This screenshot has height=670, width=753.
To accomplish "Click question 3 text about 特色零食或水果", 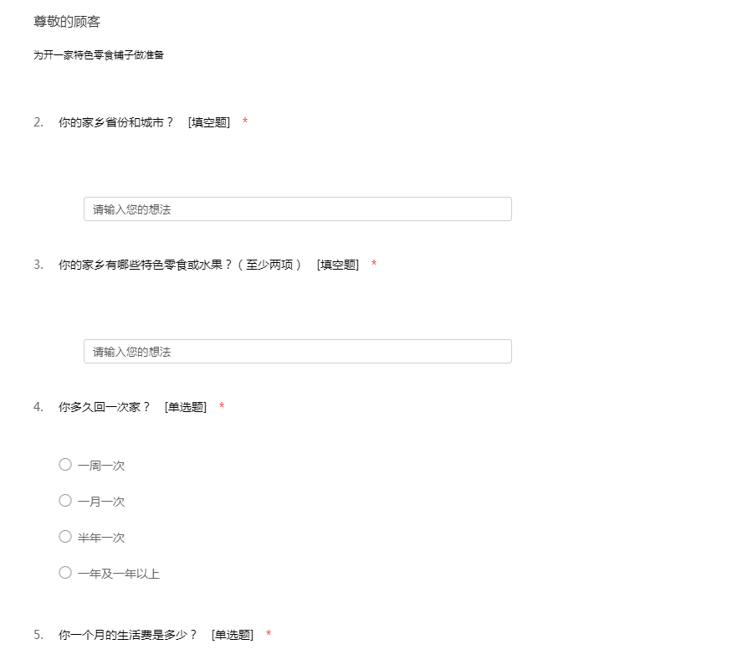I will tap(180, 265).
